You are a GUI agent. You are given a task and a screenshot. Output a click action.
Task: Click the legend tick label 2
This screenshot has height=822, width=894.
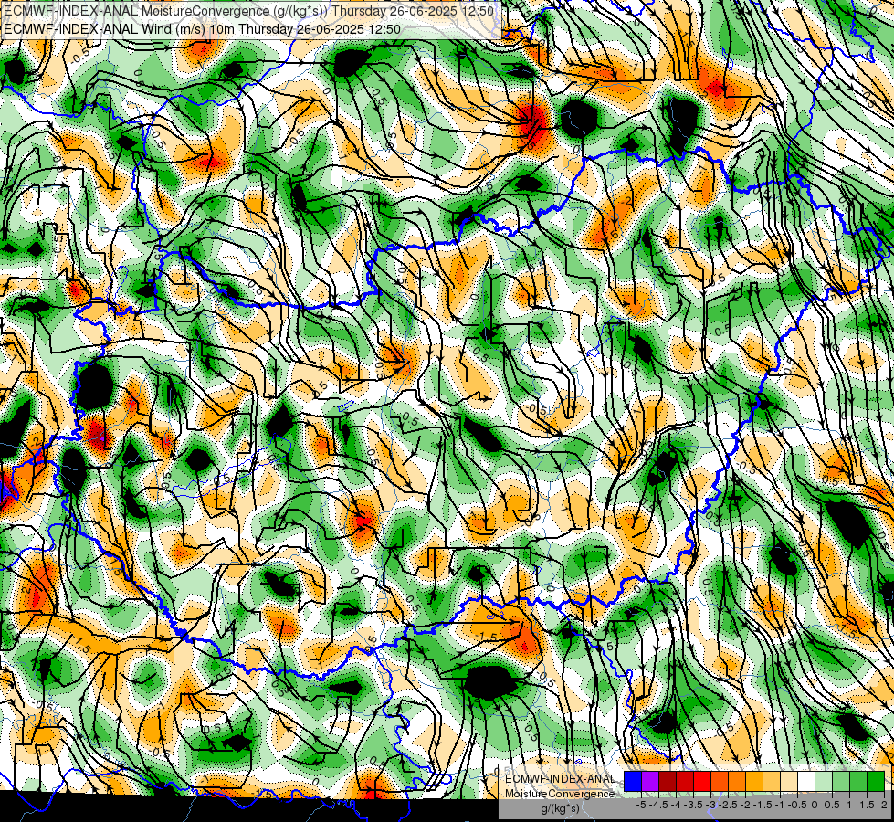pos(884,805)
